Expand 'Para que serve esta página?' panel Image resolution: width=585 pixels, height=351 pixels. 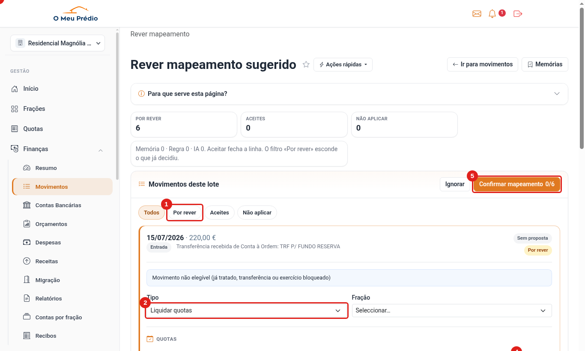click(x=349, y=94)
